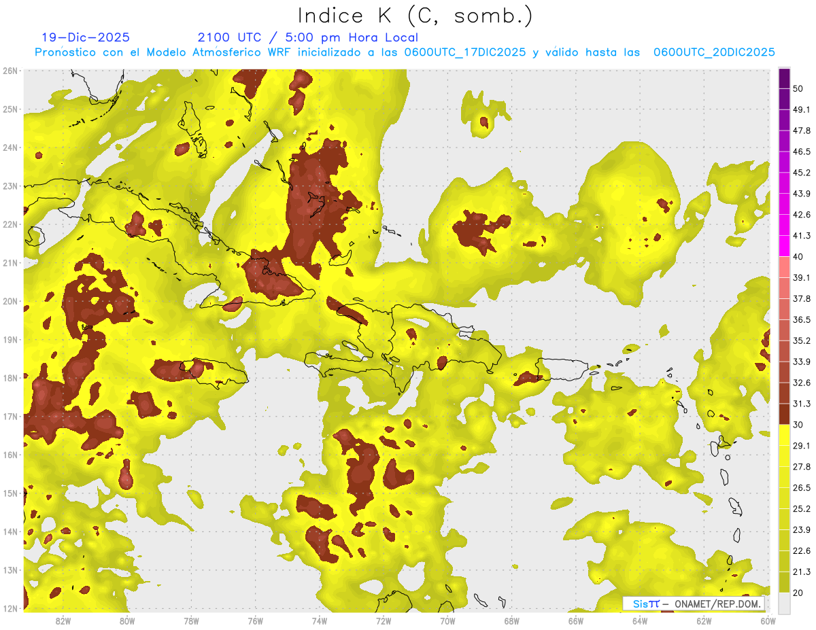The height and width of the screenshot is (630, 816).
Task: Click the colorbar value "22.6"
Action: [x=801, y=551]
